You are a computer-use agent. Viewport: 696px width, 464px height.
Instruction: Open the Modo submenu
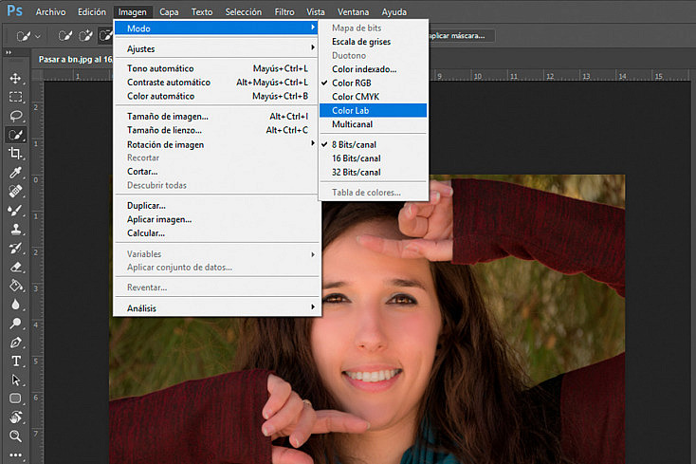pyautogui.click(x=216, y=28)
